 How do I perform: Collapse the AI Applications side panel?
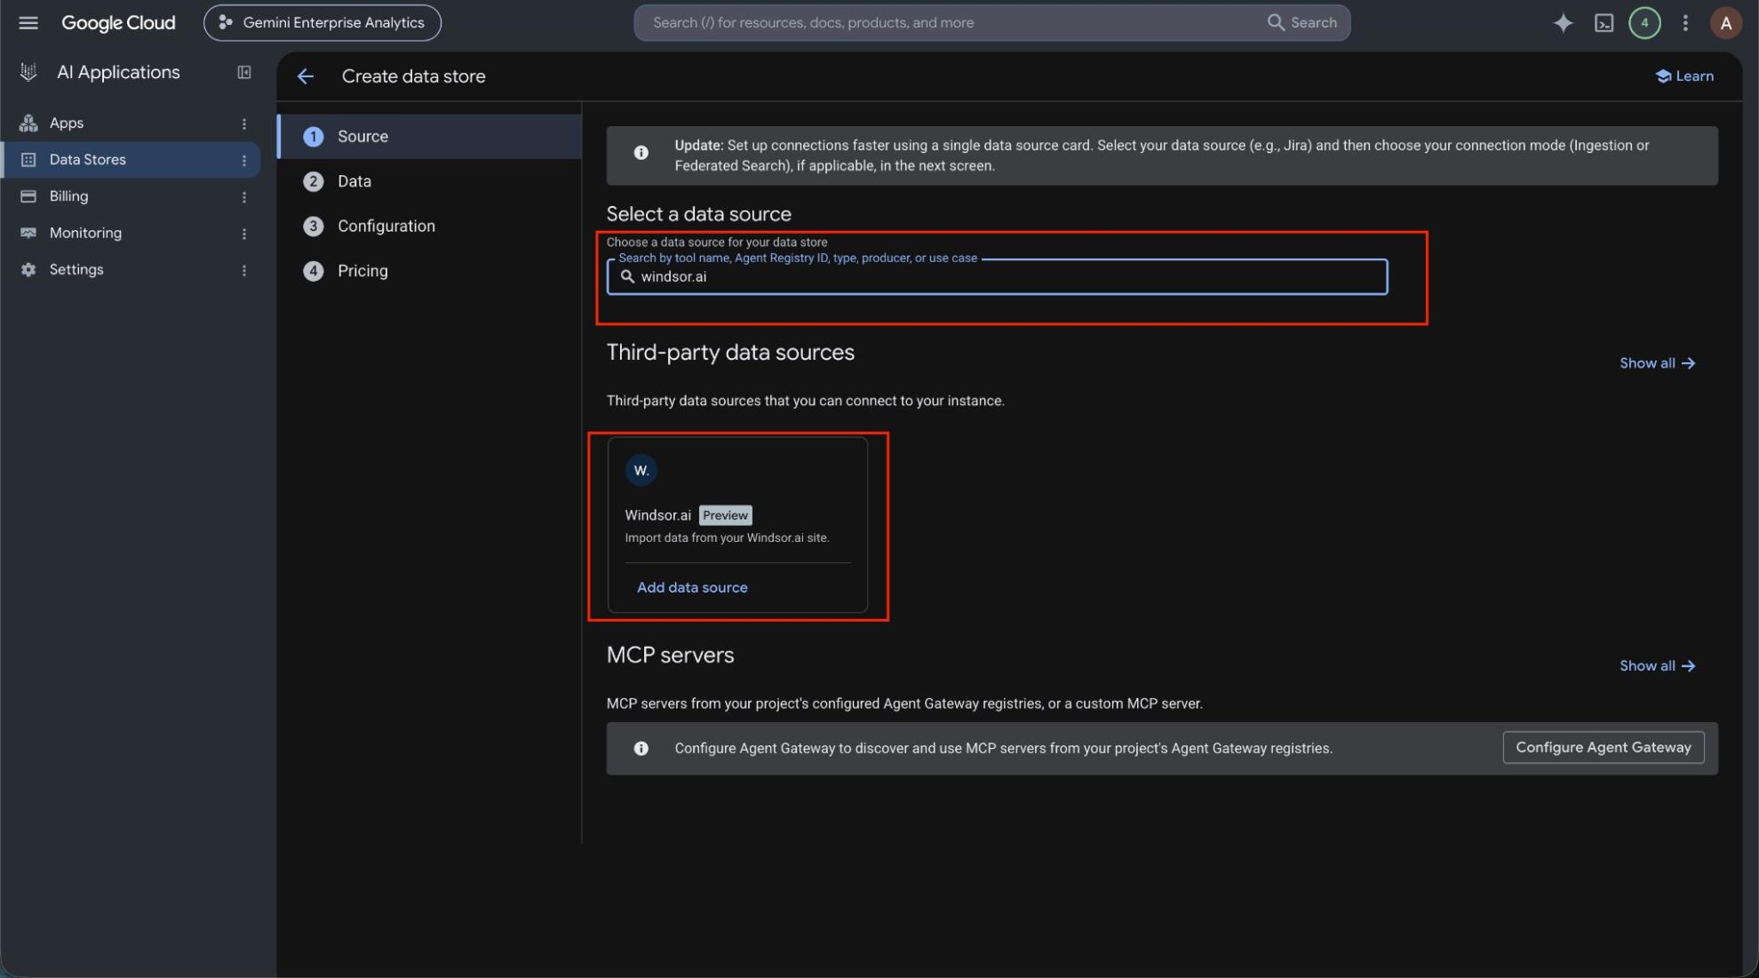tap(244, 73)
